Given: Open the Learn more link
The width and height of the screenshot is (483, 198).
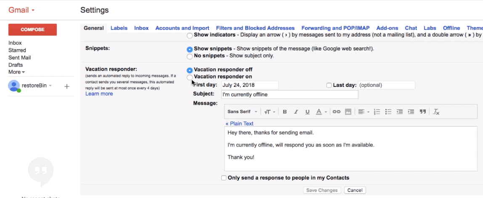Looking at the screenshot, I should click(99, 94).
